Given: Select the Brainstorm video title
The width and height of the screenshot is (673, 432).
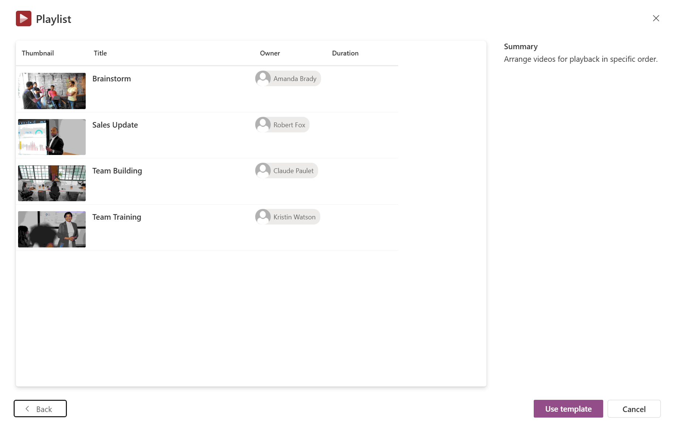Looking at the screenshot, I should [x=111, y=78].
